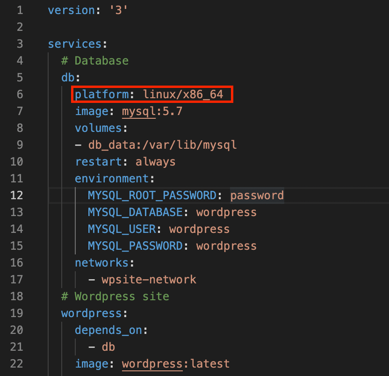The height and width of the screenshot is (376, 389).
Task: Click the depends_on key on line 20
Action: (x=108, y=330)
